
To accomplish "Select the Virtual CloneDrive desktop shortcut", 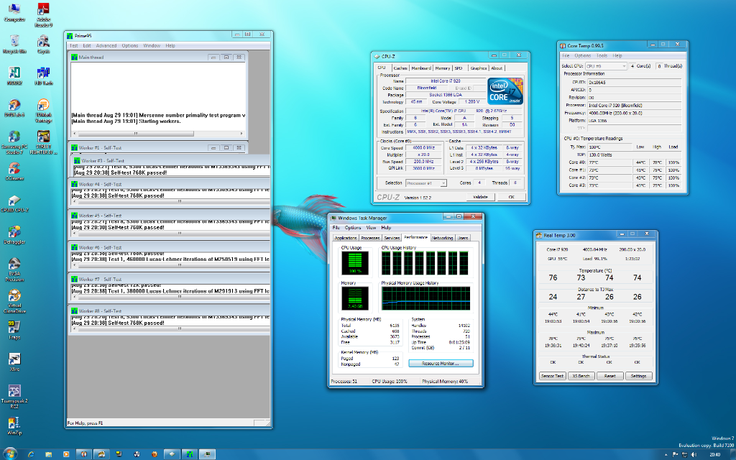I will pyautogui.click(x=14, y=301).
